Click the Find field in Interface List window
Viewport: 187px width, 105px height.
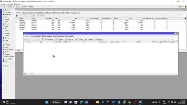click(x=183, y=16)
